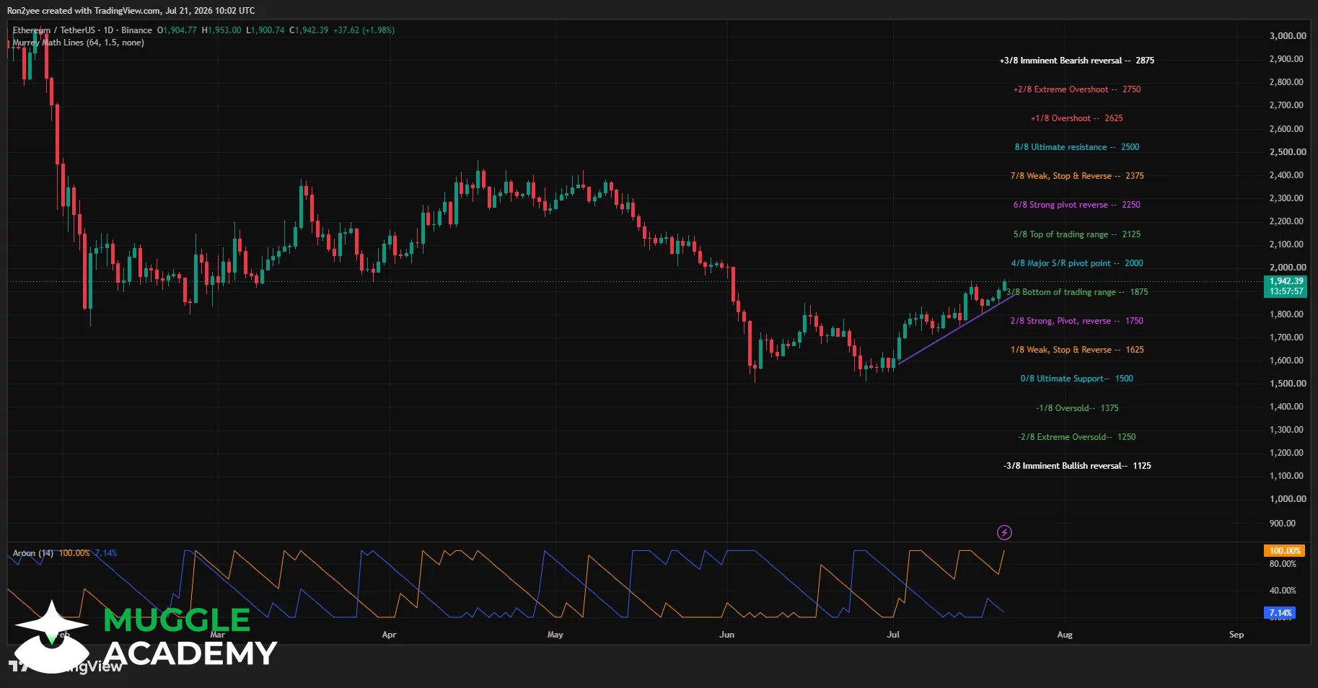Image resolution: width=1318 pixels, height=688 pixels.
Task: Click the orange 100.00% Aroon legend value
Action: 74,553
